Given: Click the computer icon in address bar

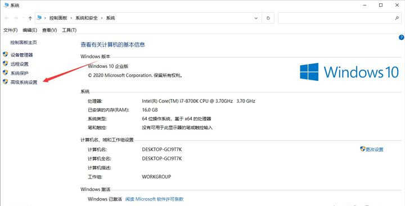Looking at the screenshot, I should (39, 18).
